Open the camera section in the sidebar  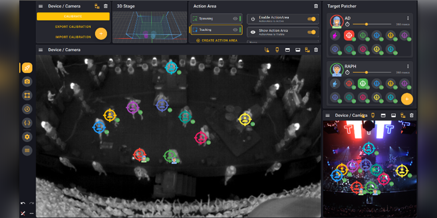point(27,82)
